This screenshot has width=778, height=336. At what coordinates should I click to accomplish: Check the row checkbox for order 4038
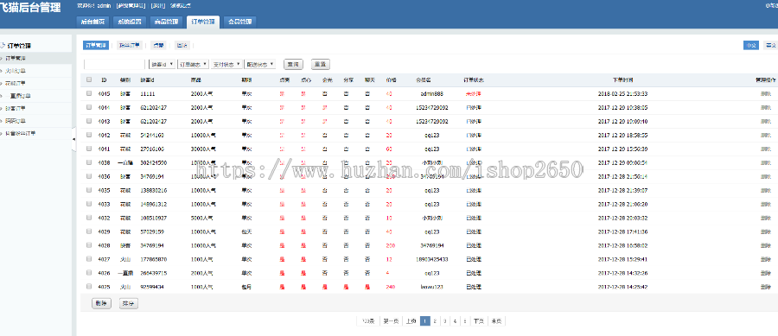(x=89, y=162)
